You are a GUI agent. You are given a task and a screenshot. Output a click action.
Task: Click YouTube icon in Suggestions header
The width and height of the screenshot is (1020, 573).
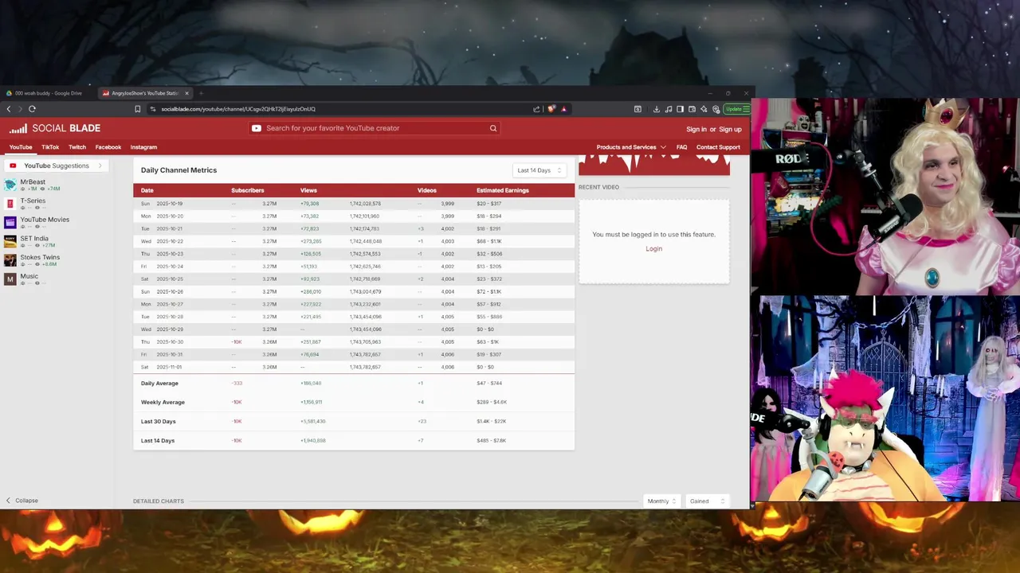tap(13, 166)
